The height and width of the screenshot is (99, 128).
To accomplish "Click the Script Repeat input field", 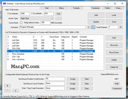I will (x=113, y=27).
